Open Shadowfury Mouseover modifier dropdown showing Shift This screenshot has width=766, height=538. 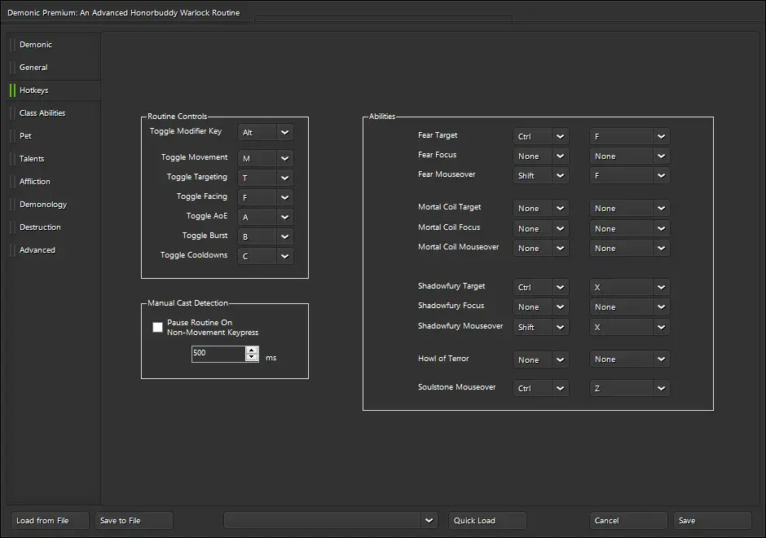click(x=541, y=327)
